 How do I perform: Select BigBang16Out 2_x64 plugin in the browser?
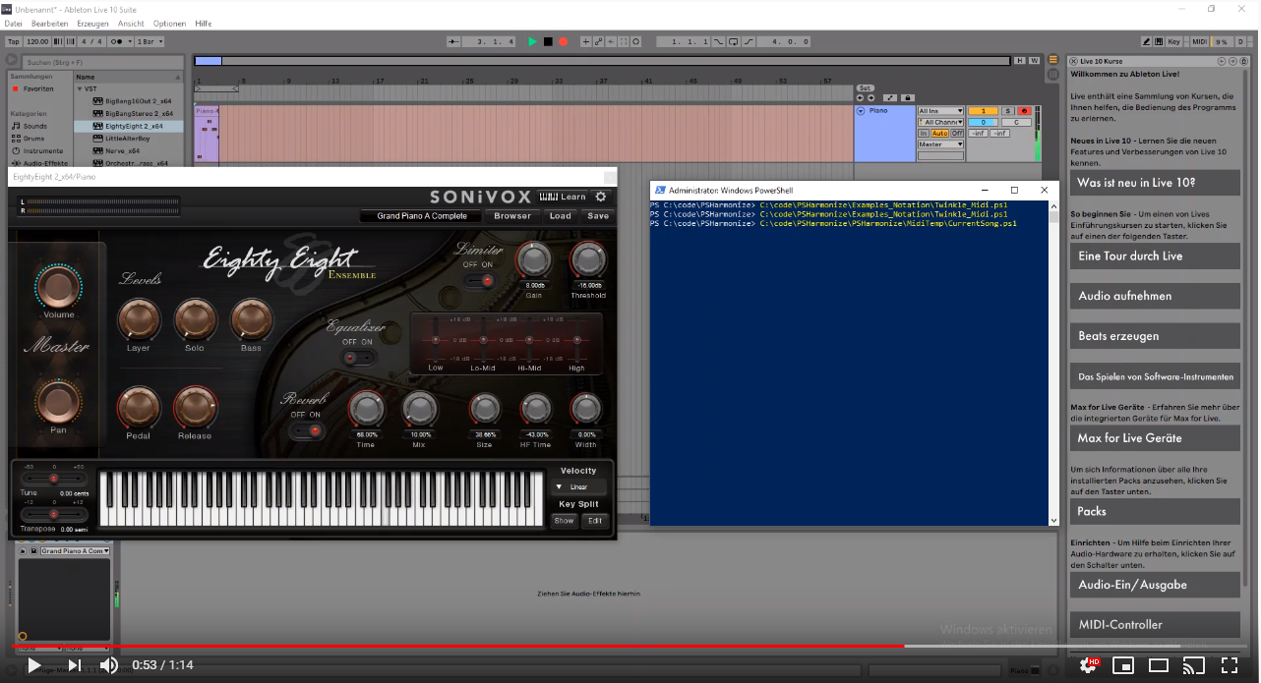point(133,100)
